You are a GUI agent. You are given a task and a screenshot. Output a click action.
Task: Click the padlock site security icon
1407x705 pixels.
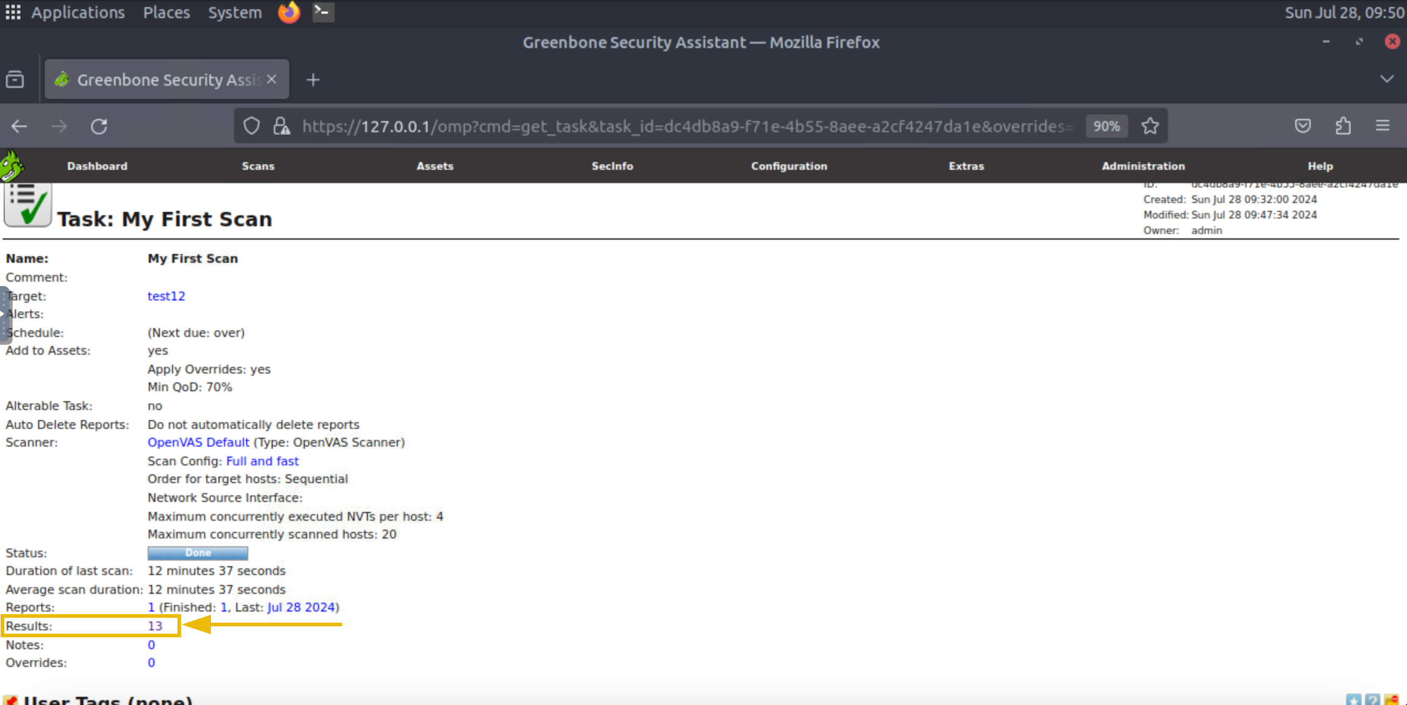point(282,126)
